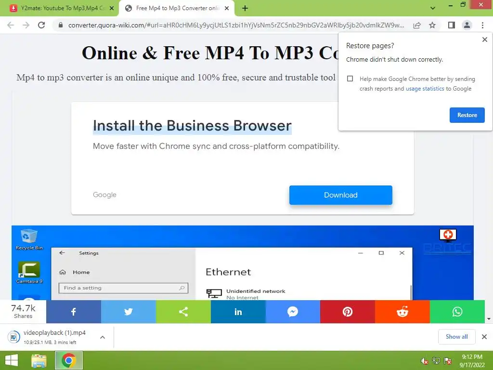The image size is (493, 370).
Task: Click the Install the Business Browser headline
Action: [192, 126]
